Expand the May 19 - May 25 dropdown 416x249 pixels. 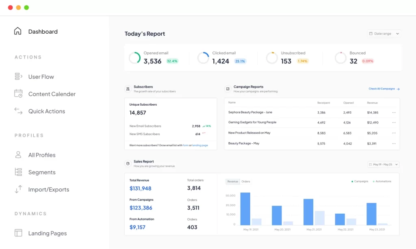click(383, 165)
